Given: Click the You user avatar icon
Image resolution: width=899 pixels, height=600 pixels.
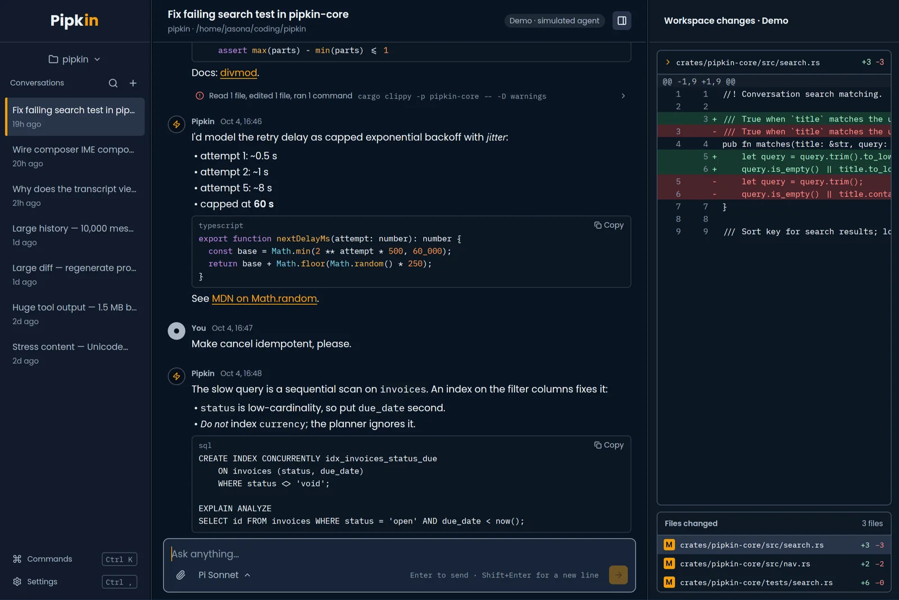Looking at the screenshot, I should pos(176,331).
